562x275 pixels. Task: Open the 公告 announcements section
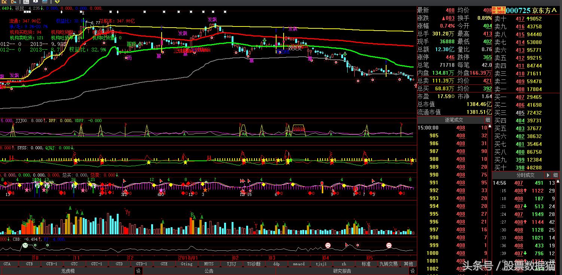[x=209, y=271]
